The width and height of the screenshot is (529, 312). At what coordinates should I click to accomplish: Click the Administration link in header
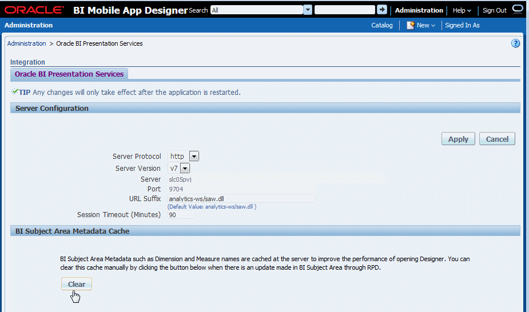[419, 10]
